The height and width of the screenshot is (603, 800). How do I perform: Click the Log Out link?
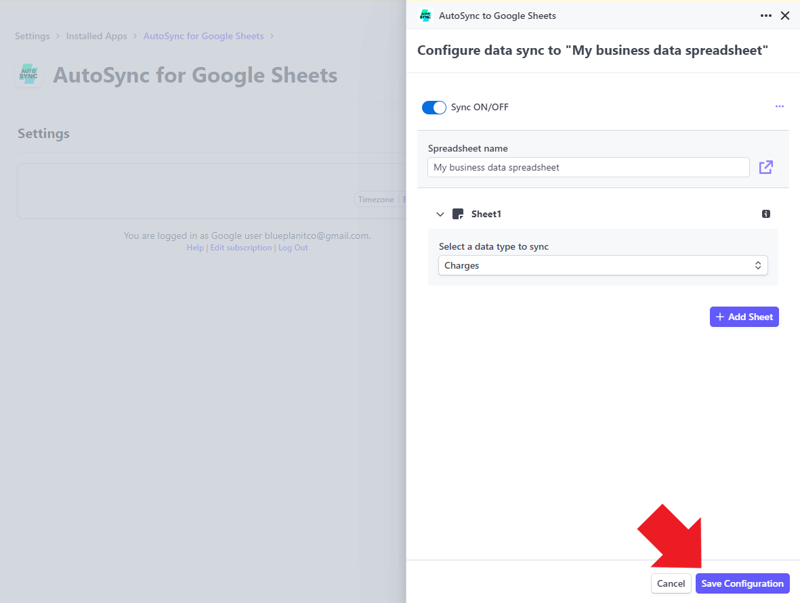[293, 248]
